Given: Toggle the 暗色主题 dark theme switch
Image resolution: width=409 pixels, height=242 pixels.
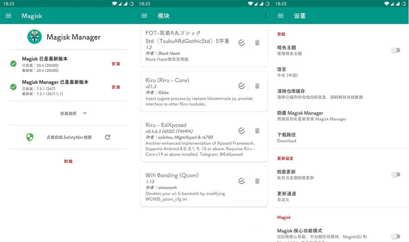Looking at the screenshot, I should (x=395, y=50).
